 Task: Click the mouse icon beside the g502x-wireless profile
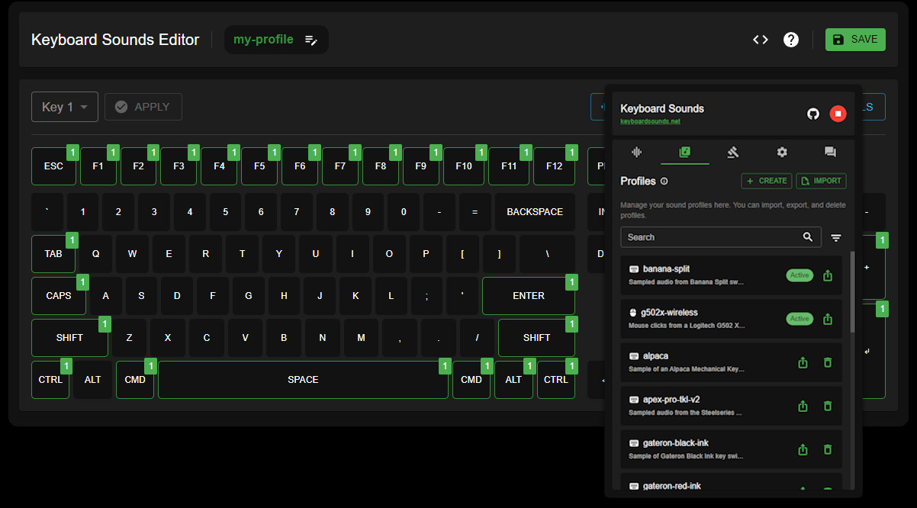[633, 313]
